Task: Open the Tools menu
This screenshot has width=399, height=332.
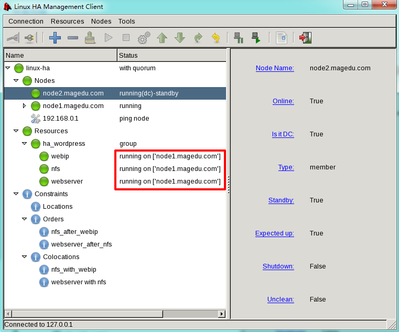Action: point(126,22)
